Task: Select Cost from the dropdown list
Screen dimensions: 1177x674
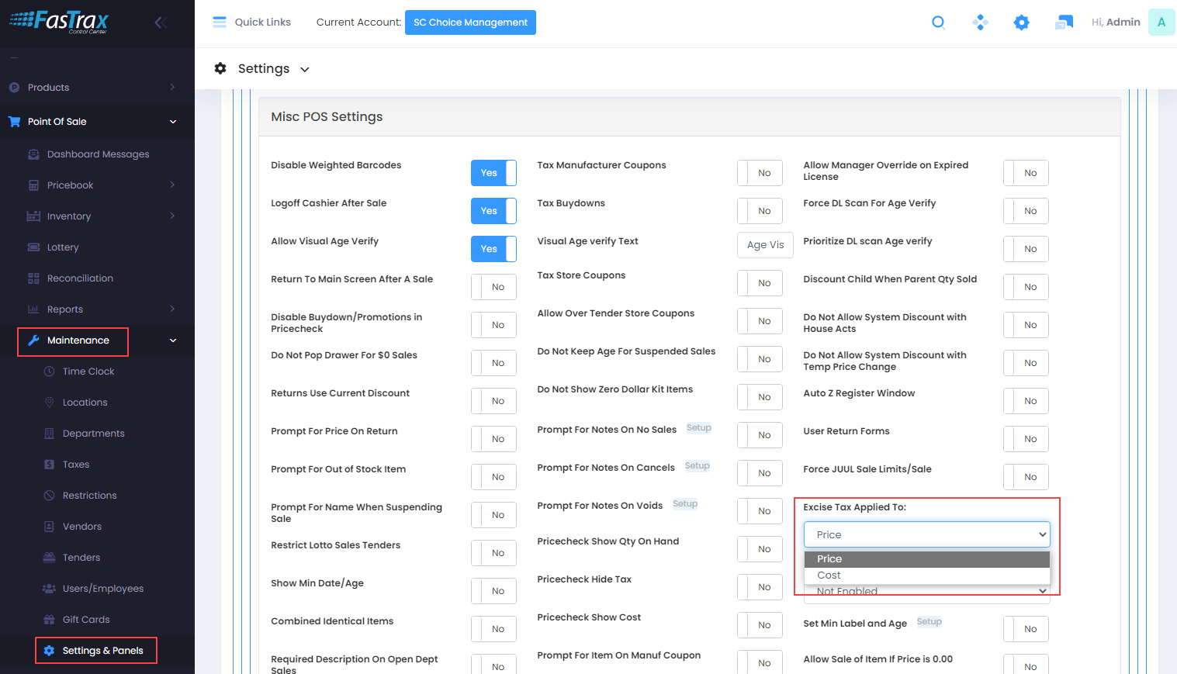Action: [829, 575]
